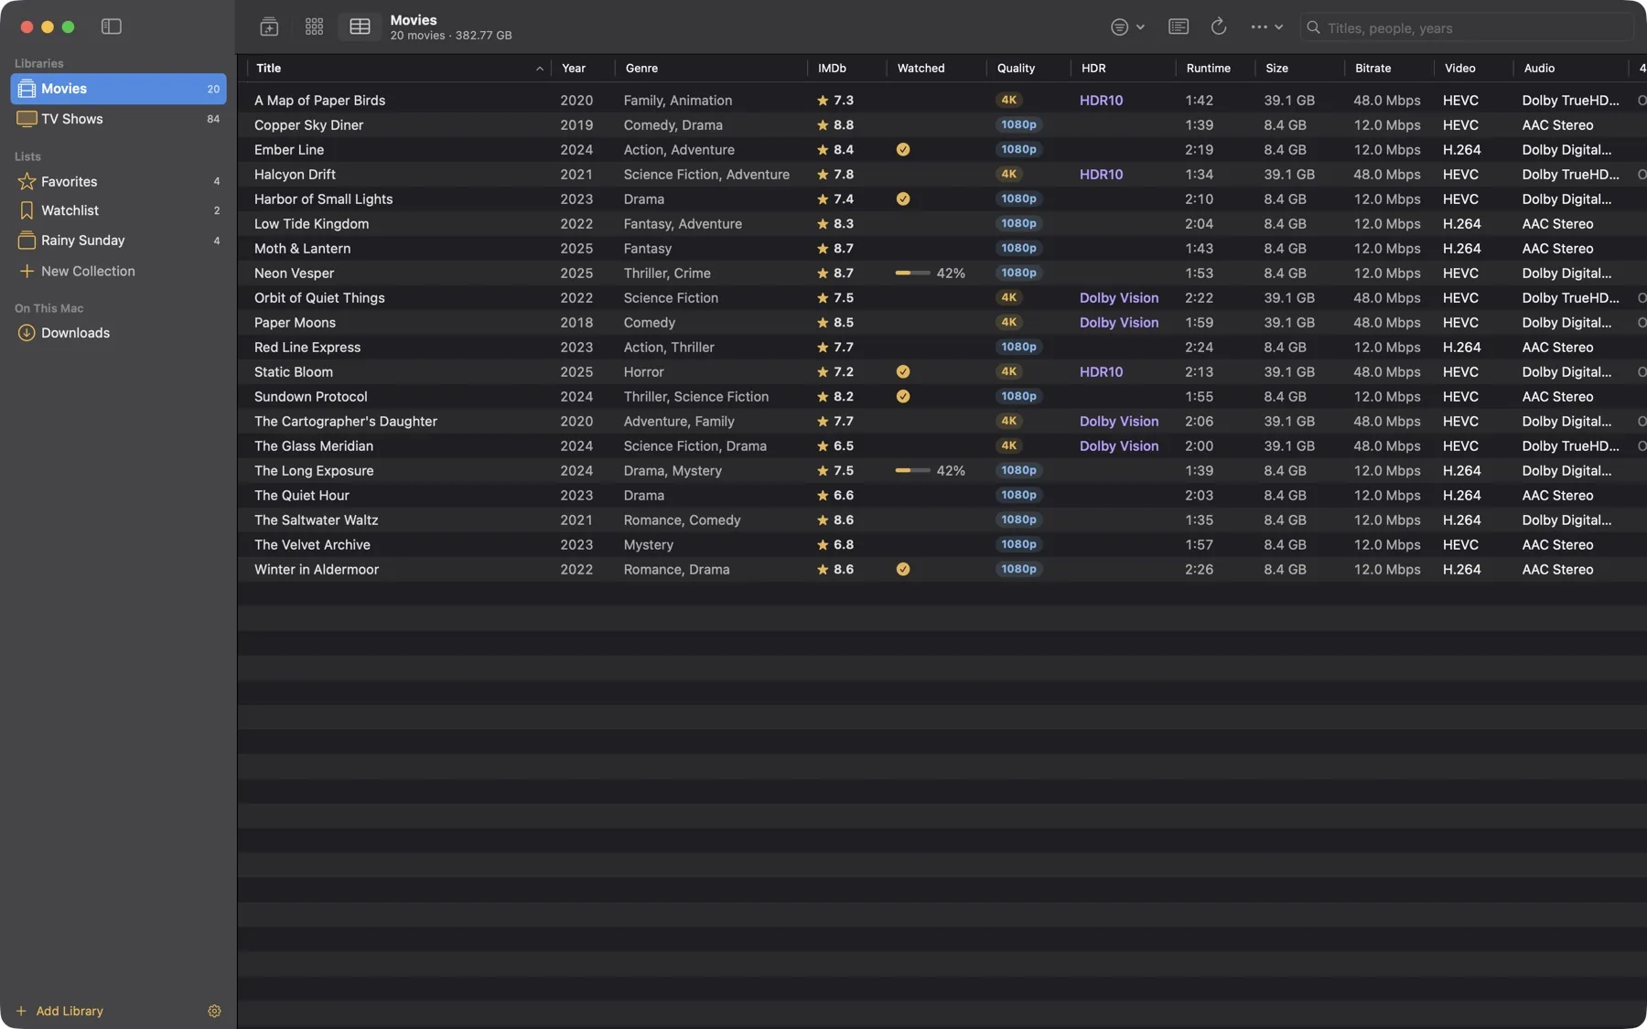The width and height of the screenshot is (1647, 1029).
Task: Toggle watched checkmark for Sundown Protocol
Action: (x=903, y=397)
